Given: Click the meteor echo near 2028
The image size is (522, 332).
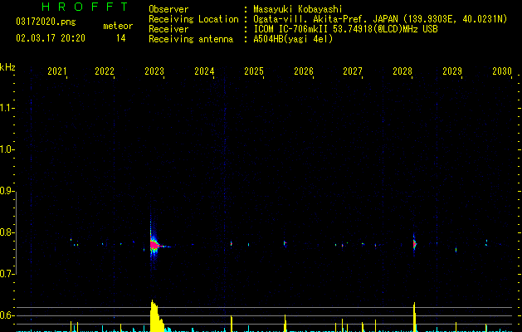Looking at the screenshot, I should tap(414, 244).
